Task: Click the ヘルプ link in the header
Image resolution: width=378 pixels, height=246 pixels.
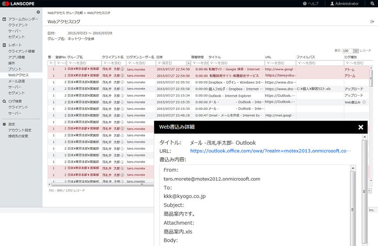Action: [x=313, y=4]
